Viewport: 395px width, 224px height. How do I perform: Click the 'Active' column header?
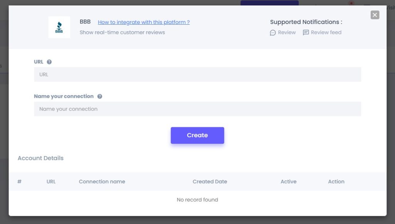[x=289, y=182]
